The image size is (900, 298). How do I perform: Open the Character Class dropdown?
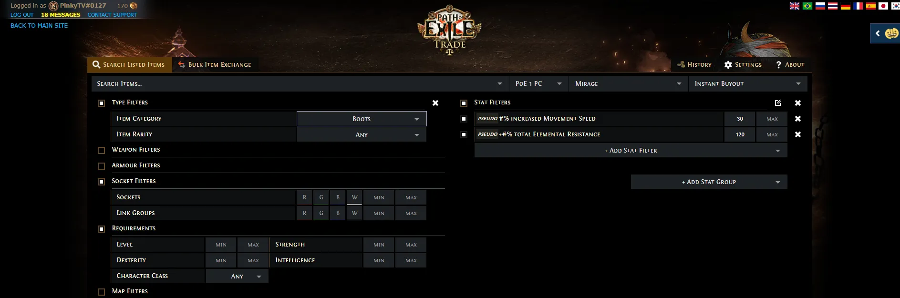coord(237,276)
